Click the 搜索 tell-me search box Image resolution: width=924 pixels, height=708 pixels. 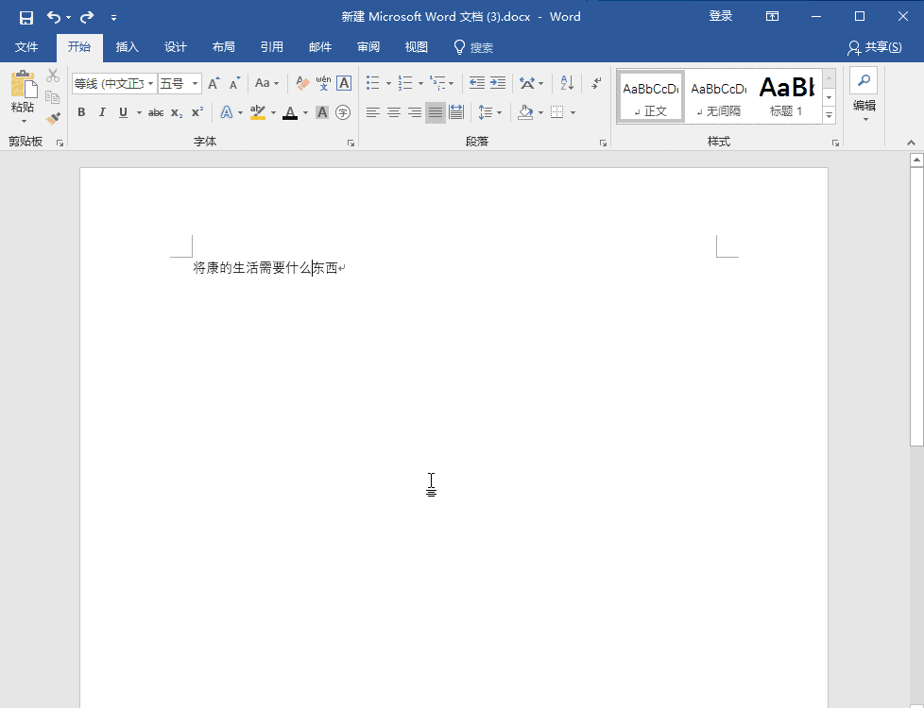473,48
